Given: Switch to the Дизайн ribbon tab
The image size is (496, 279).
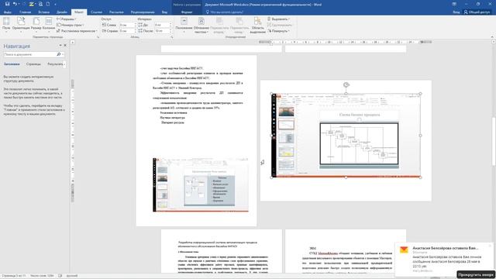Looking at the screenshot, I should click(x=62, y=12).
